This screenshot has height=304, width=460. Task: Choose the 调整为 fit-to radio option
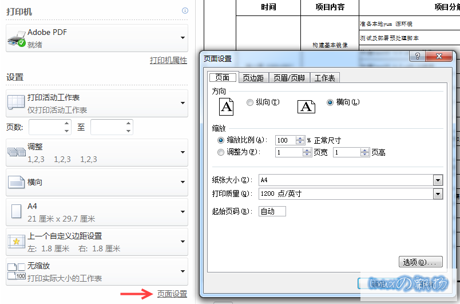221,152
